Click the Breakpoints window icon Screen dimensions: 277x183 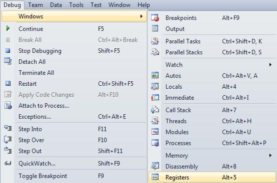click(155, 18)
